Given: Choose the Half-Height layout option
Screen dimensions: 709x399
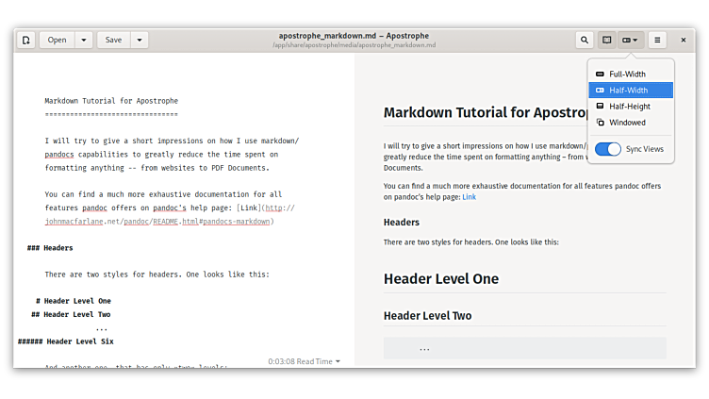Looking at the screenshot, I should (x=630, y=107).
